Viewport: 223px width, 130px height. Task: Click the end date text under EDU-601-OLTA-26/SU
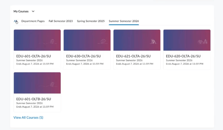(x=35, y=64)
